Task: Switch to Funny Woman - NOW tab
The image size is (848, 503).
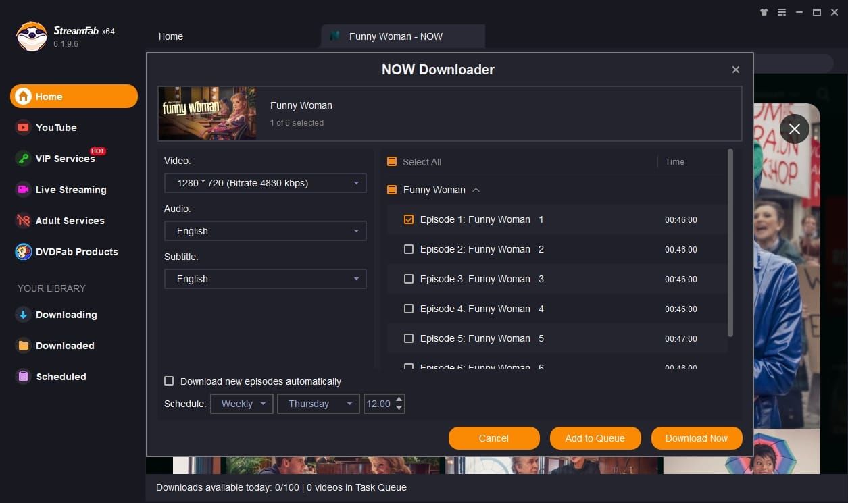Action: click(x=403, y=36)
